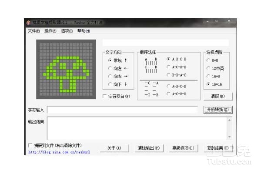Click the 清屏(R) button
The image size is (261, 174).
point(218,96)
